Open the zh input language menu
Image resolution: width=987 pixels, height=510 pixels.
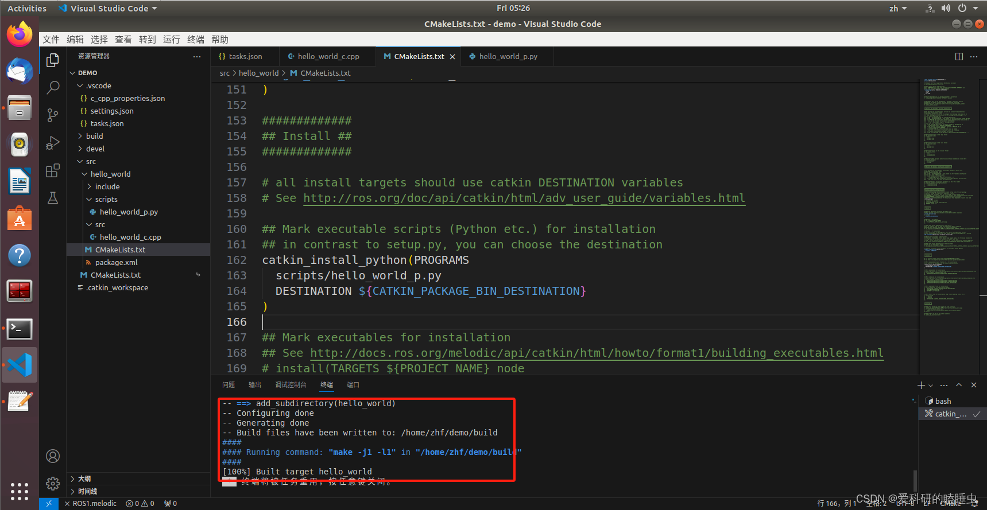pos(898,8)
